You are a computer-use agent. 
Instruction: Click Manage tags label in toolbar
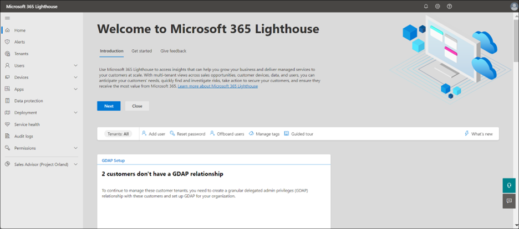click(268, 134)
